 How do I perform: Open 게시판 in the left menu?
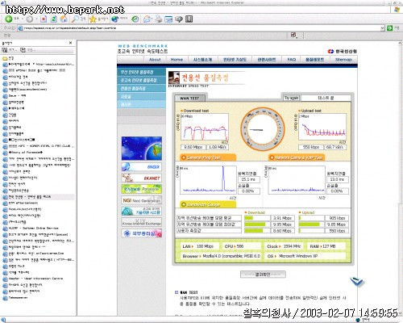pos(141,104)
